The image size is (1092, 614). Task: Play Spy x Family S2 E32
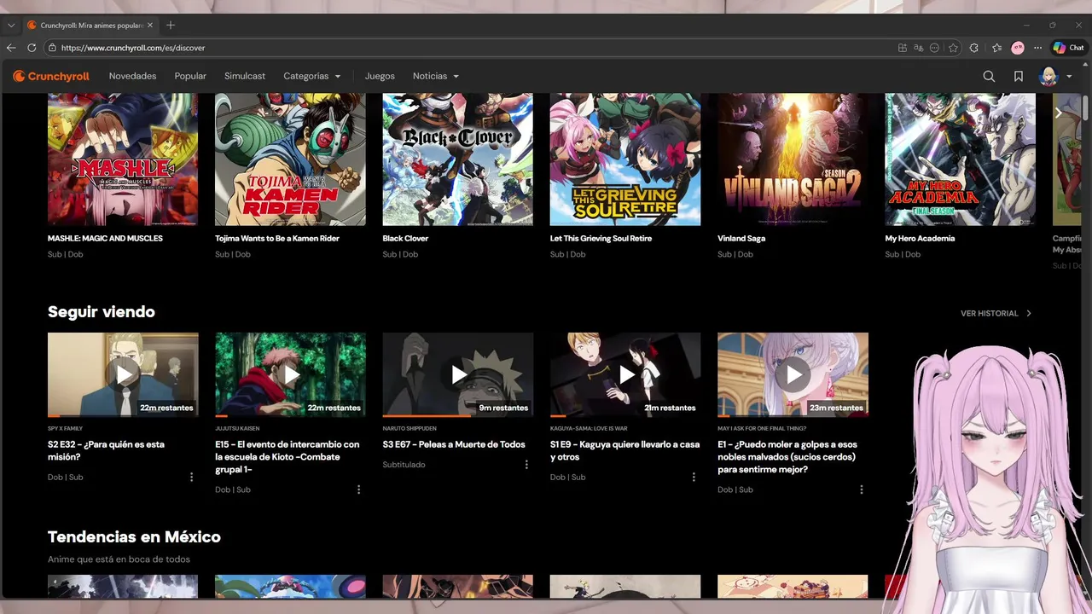[123, 374]
